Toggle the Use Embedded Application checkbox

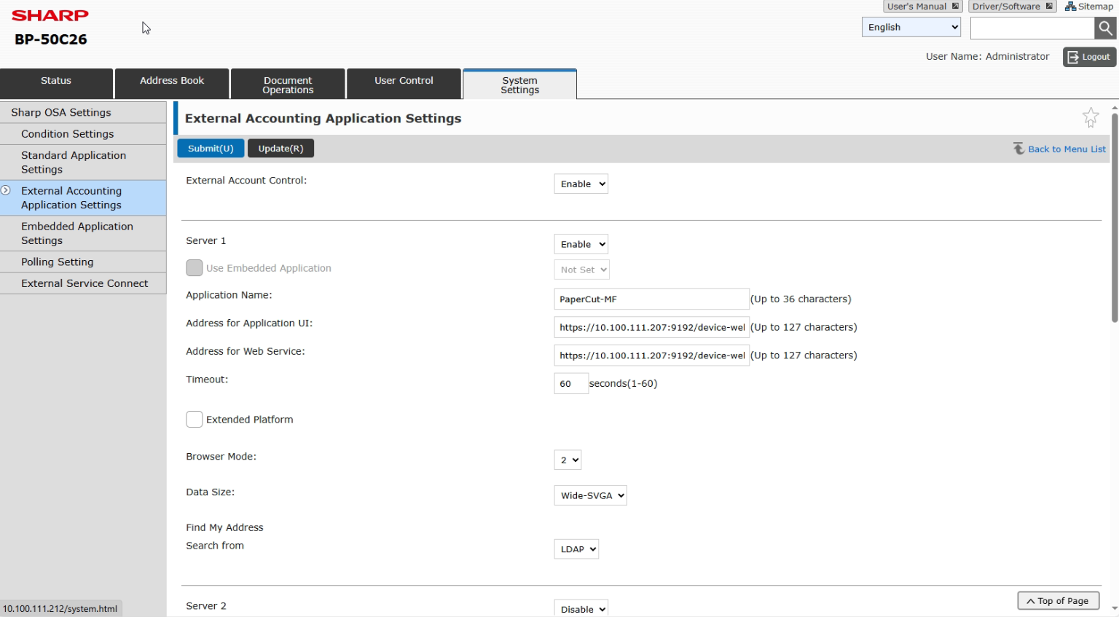click(x=195, y=268)
